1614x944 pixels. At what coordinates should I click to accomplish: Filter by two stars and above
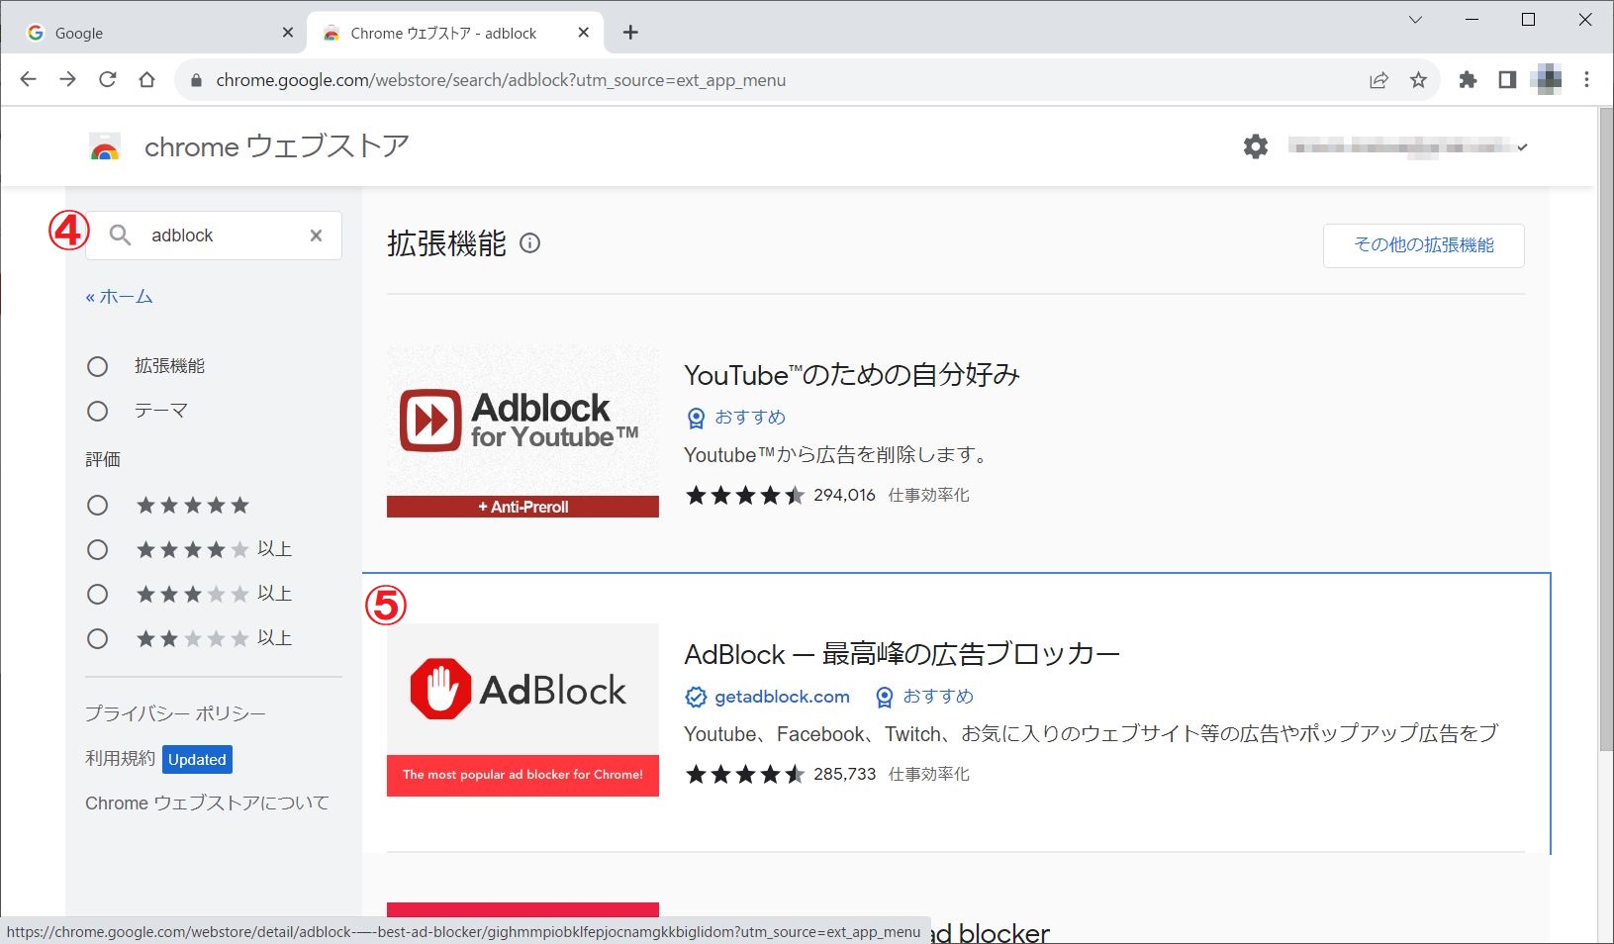97,639
